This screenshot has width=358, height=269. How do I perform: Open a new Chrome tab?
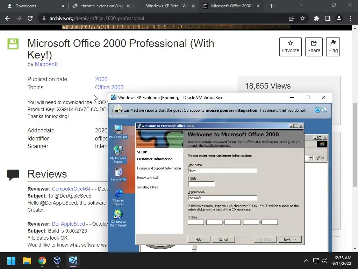pyautogui.click(x=271, y=6)
